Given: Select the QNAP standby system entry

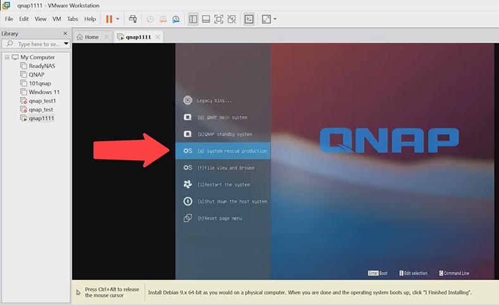Looking at the screenshot, I should (223, 134).
